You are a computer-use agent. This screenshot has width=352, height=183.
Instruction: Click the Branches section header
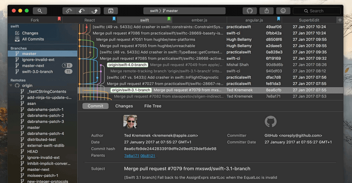[x=19, y=48]
